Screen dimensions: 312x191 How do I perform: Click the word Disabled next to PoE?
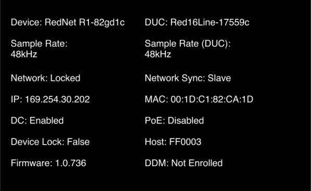(x=186, y=121)
